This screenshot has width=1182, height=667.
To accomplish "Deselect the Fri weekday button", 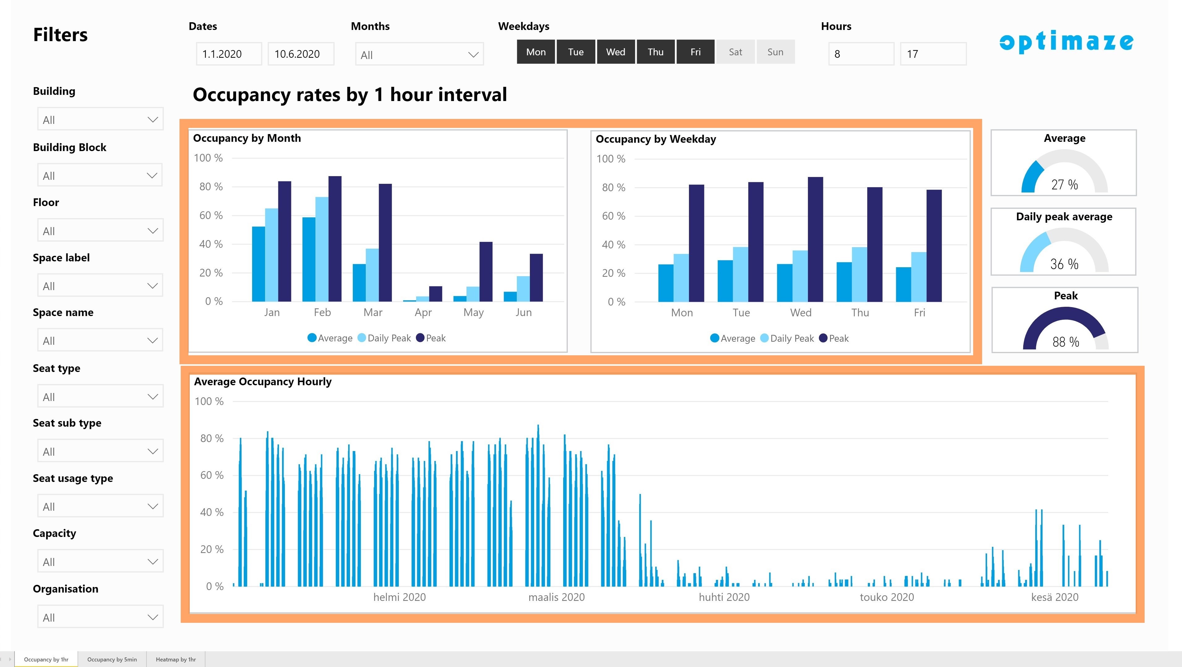I will click(696, 52).
